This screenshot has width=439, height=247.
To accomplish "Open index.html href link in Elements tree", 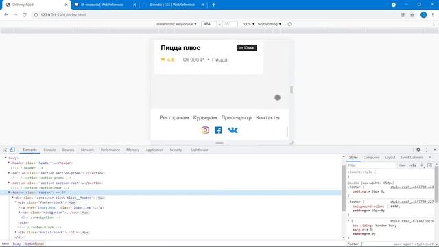I will (x=47, y=207).
